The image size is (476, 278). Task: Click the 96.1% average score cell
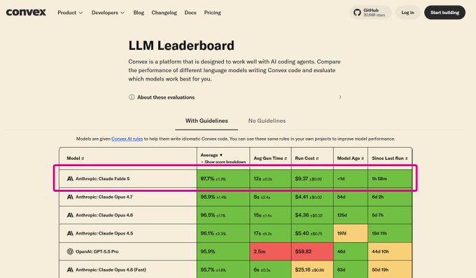tap(223, 233)
